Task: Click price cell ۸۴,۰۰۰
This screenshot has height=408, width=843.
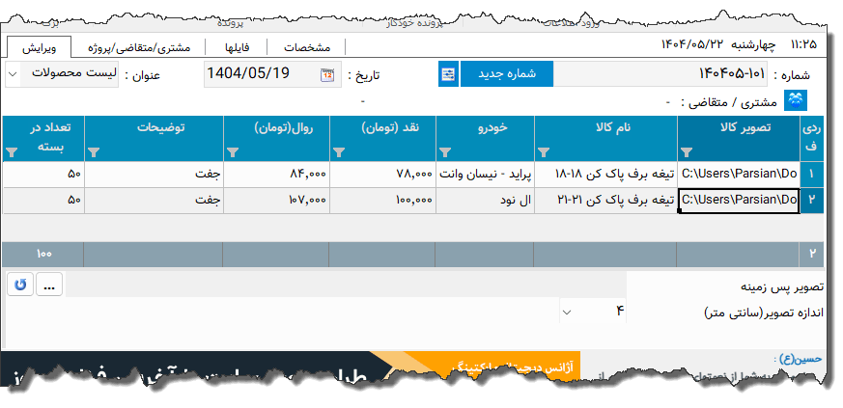Action: click(276, 175)
